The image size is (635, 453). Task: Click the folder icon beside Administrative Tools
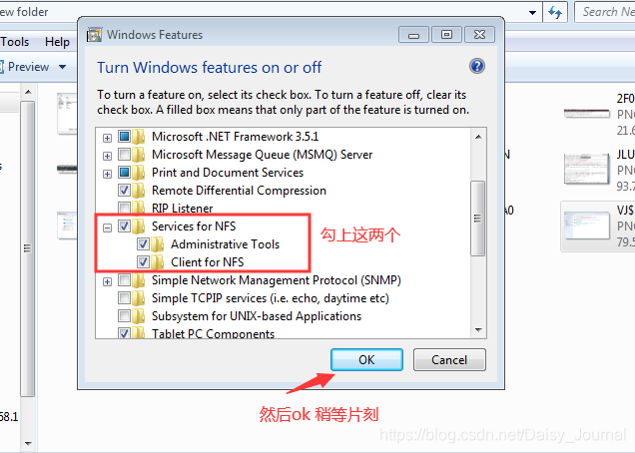click(x=157, y=244)
